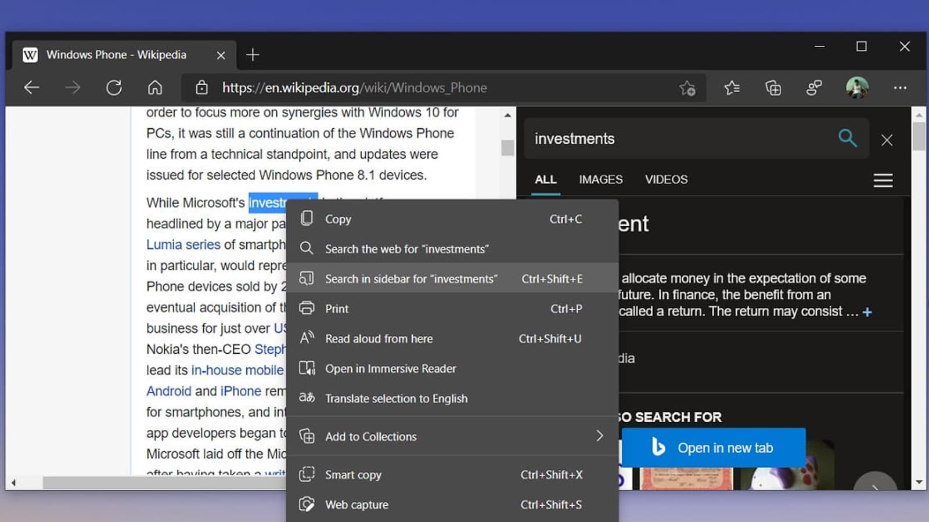Select Translate selection to English

(x=452, y=398)
